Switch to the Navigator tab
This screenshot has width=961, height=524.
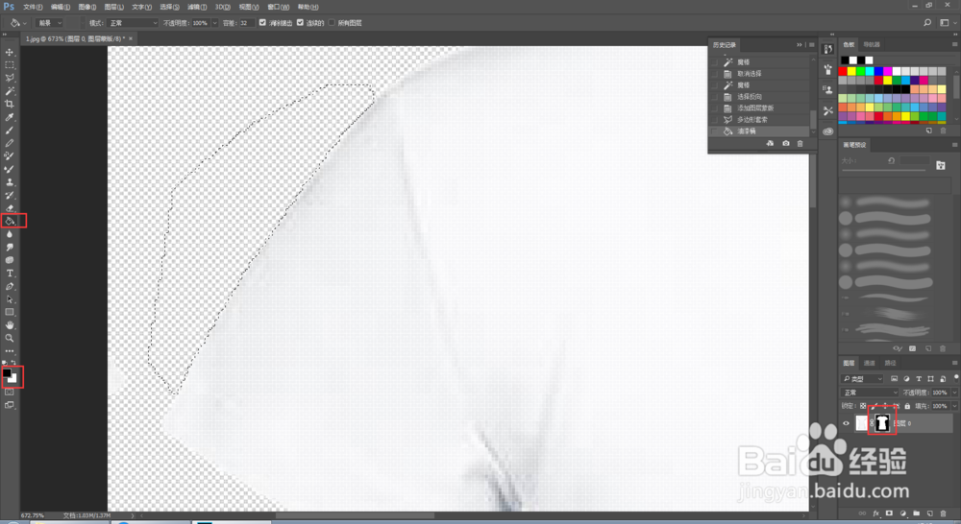point(872,45)
